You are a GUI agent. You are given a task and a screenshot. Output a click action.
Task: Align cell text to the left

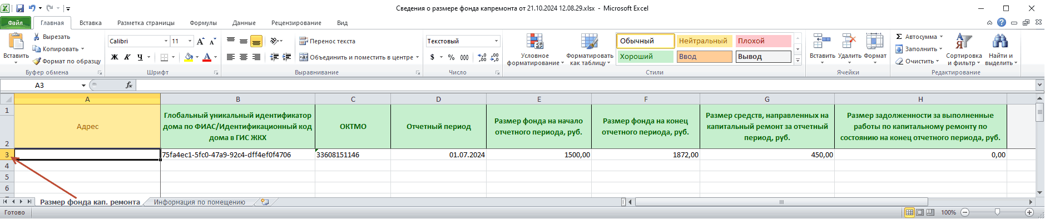[231, 57]
